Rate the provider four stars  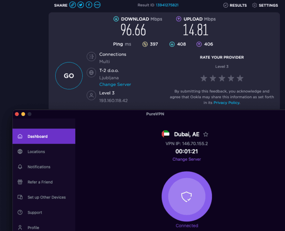231,78
